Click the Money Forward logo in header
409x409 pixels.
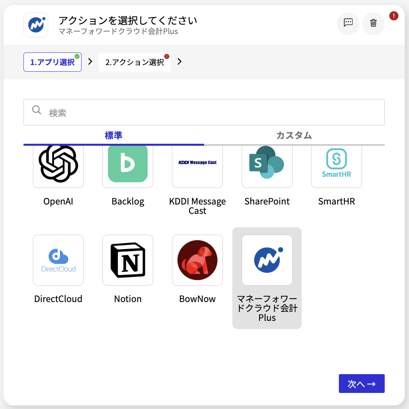36,25
